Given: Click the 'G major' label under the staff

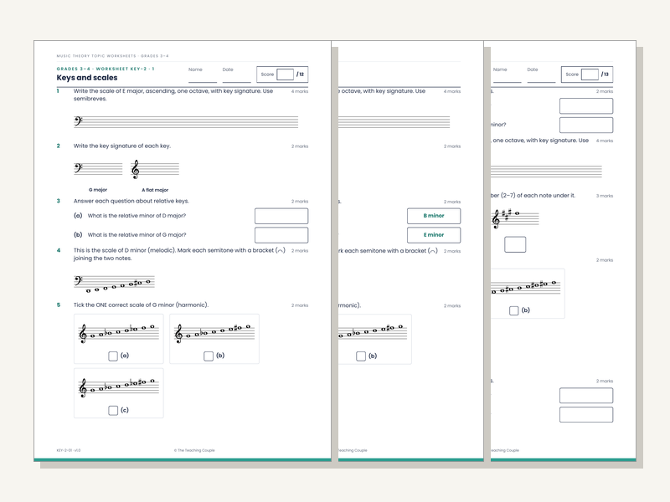Looking at the screenshot, I should click(98, 190).
